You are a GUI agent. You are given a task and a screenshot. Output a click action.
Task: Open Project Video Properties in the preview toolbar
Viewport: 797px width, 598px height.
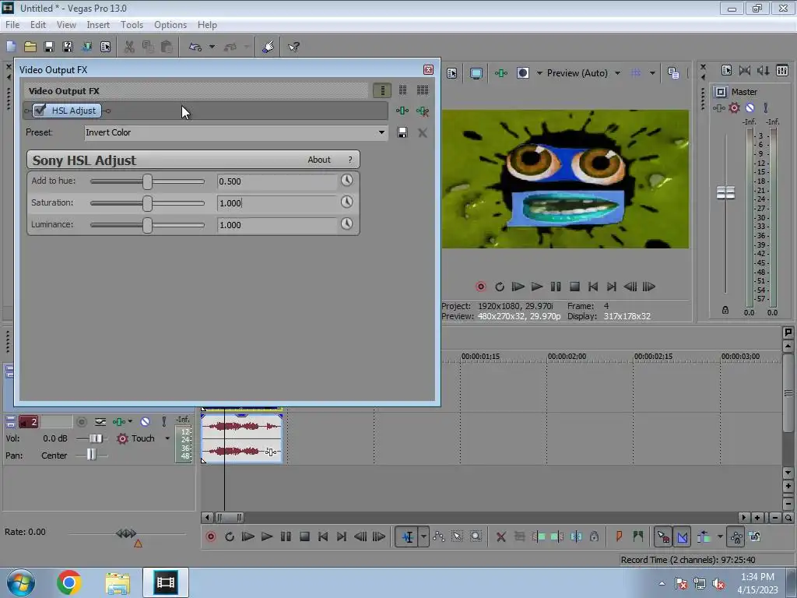pyautogui.click(x=452, y=73)
